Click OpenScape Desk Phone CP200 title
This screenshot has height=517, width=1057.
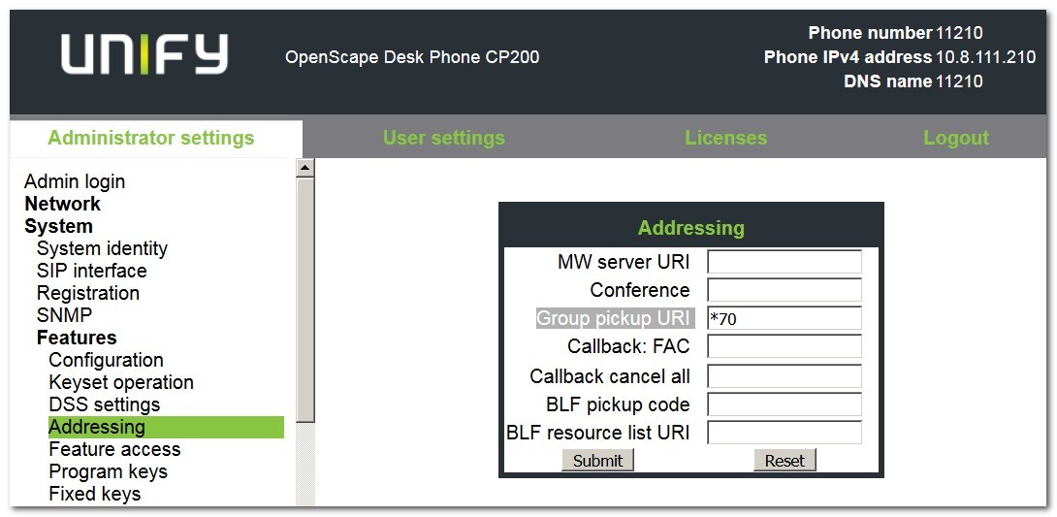click(x=412, y=57)
